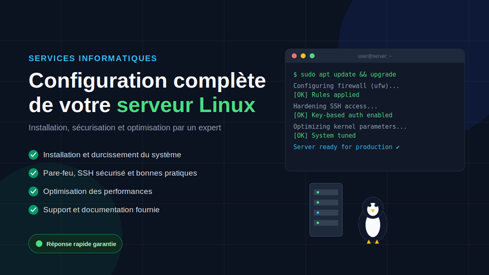This screenshot has height=275, width=489.
Task: Click the green dot in Réponse rapide badge
Action: pos(39,244)
